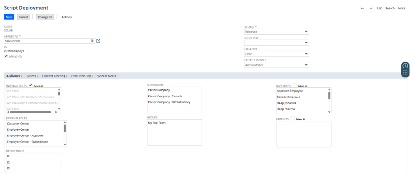Select Employee Center external role
The image size is (410, 174).
(18, 129)
